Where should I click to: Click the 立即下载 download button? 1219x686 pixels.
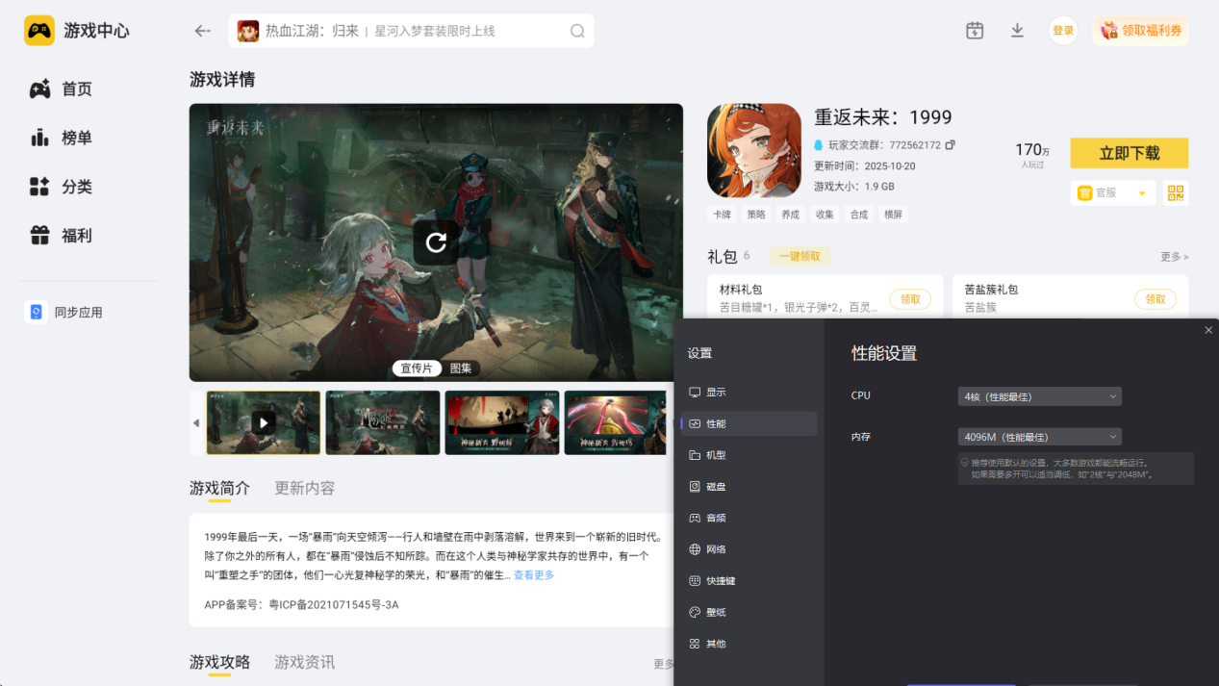pos(1129,153)
